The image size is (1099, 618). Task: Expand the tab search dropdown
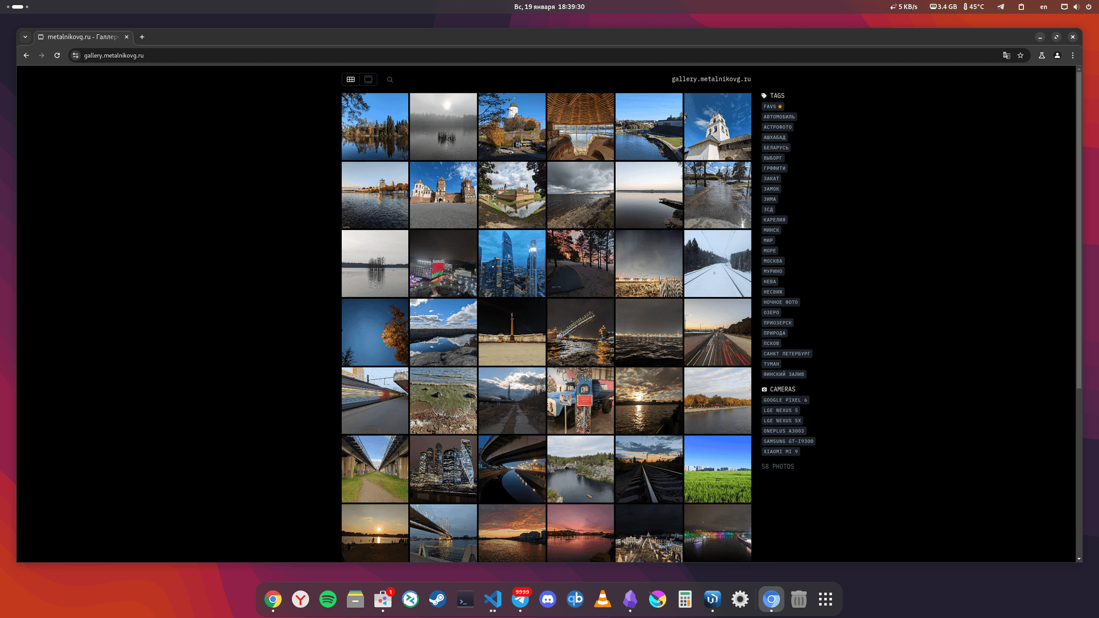tap(25, 37)
